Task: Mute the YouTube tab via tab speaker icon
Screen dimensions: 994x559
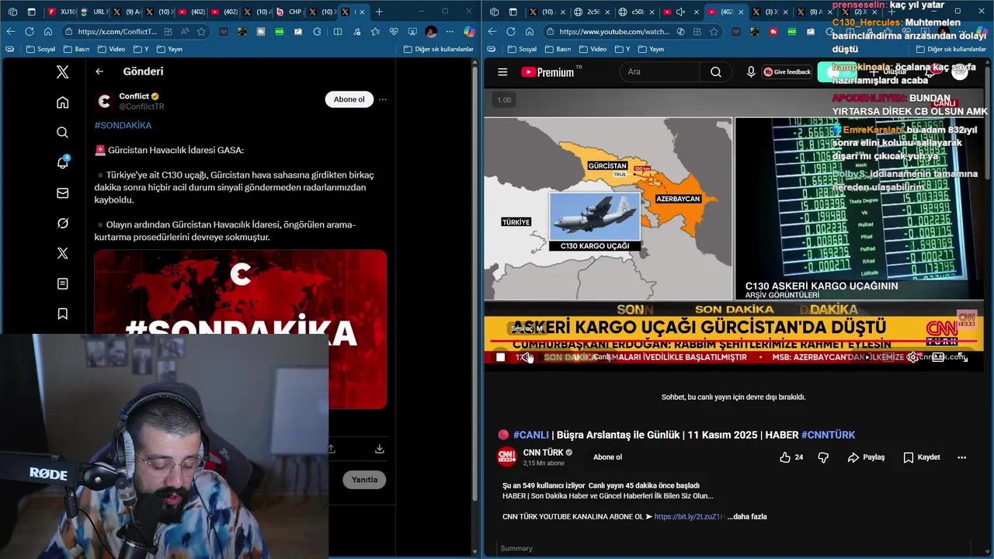Action: [x=680, y=12]
